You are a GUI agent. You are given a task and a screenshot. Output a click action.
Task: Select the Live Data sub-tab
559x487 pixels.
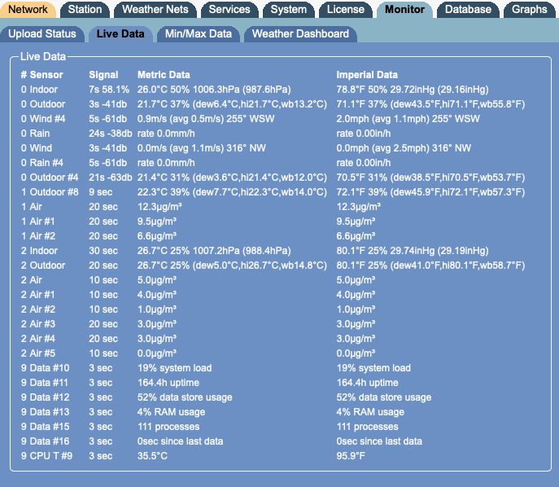120,34
